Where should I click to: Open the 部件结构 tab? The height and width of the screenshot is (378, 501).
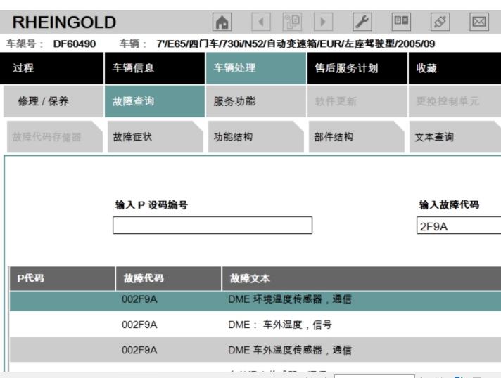357,137
